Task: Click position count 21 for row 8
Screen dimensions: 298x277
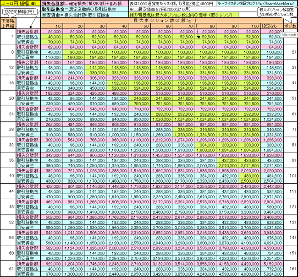Action: tap(291, 52)
